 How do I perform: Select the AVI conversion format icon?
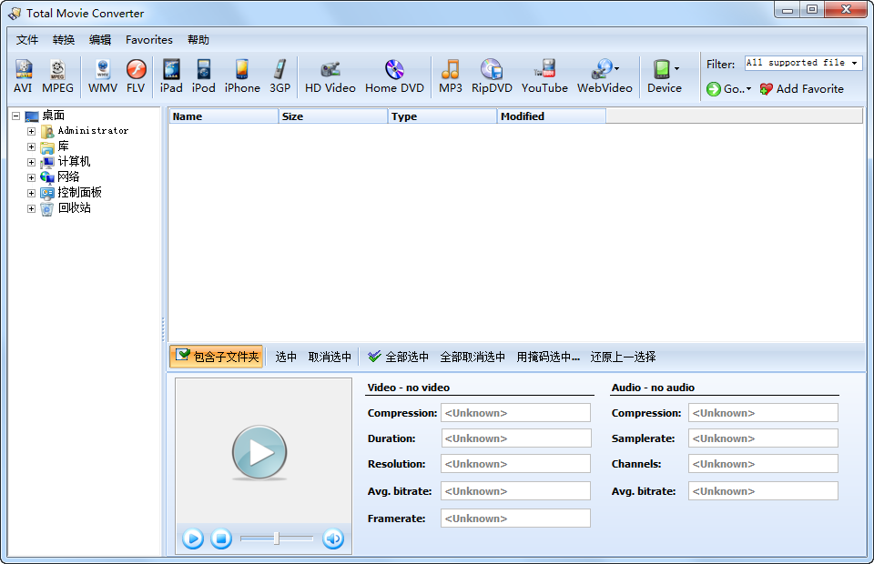tap(23, 76)
